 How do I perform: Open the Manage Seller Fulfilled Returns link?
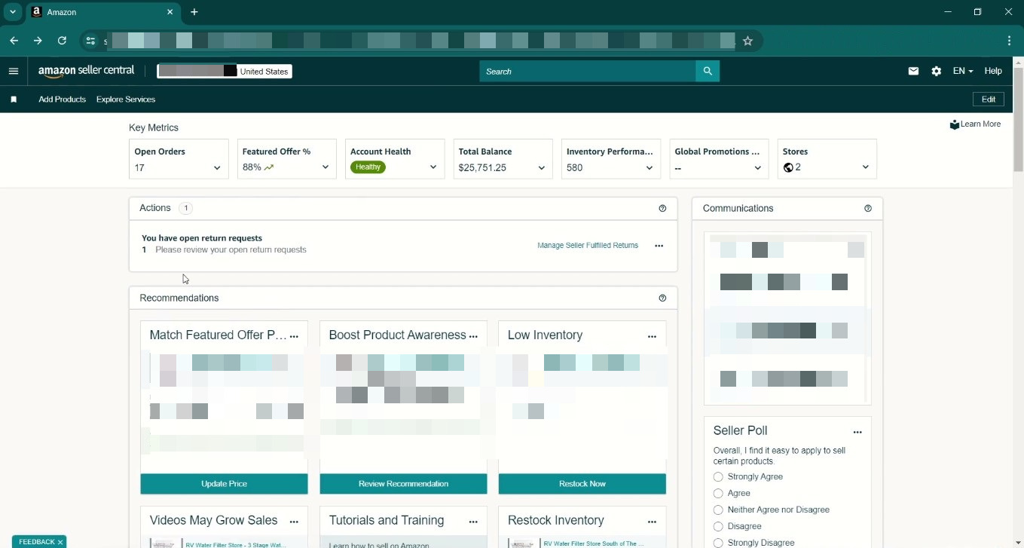pos(587,246)
